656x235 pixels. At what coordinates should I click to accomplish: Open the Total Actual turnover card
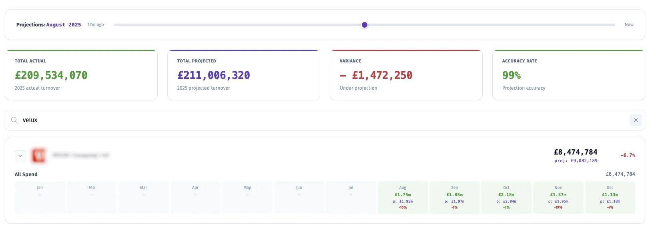[x=81, y=75]
